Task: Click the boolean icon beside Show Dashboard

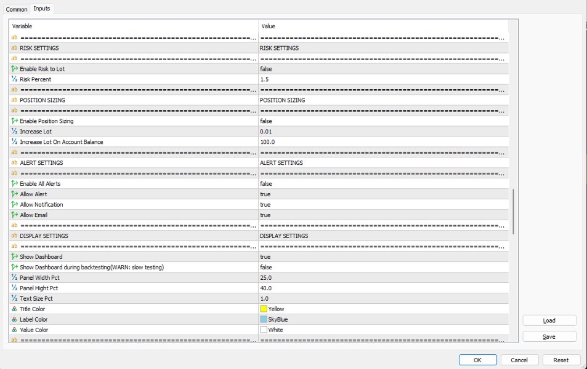Action: [15, 256]
